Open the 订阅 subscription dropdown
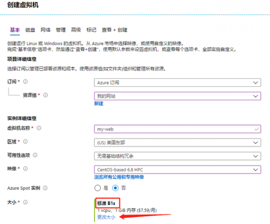 [177, 83]
